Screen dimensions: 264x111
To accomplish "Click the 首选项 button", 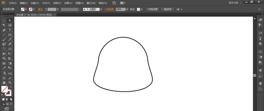I will [x=167, y=9].
